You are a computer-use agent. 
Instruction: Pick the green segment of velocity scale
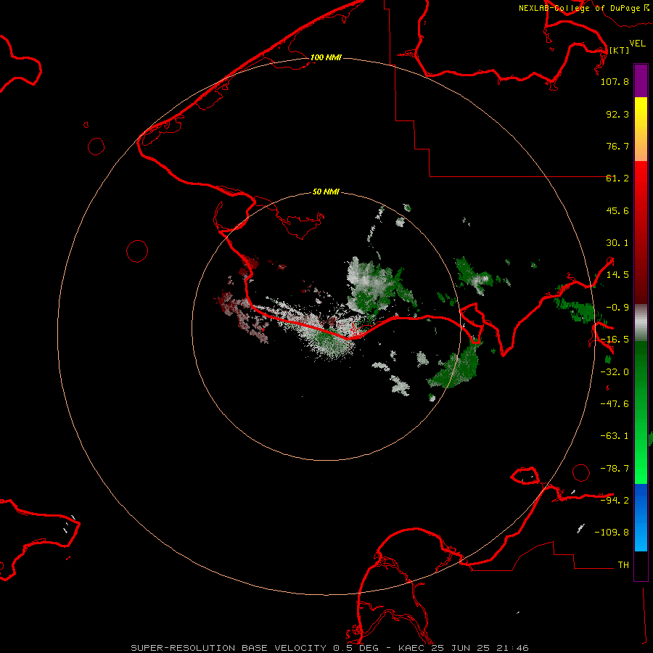point(641,412)
